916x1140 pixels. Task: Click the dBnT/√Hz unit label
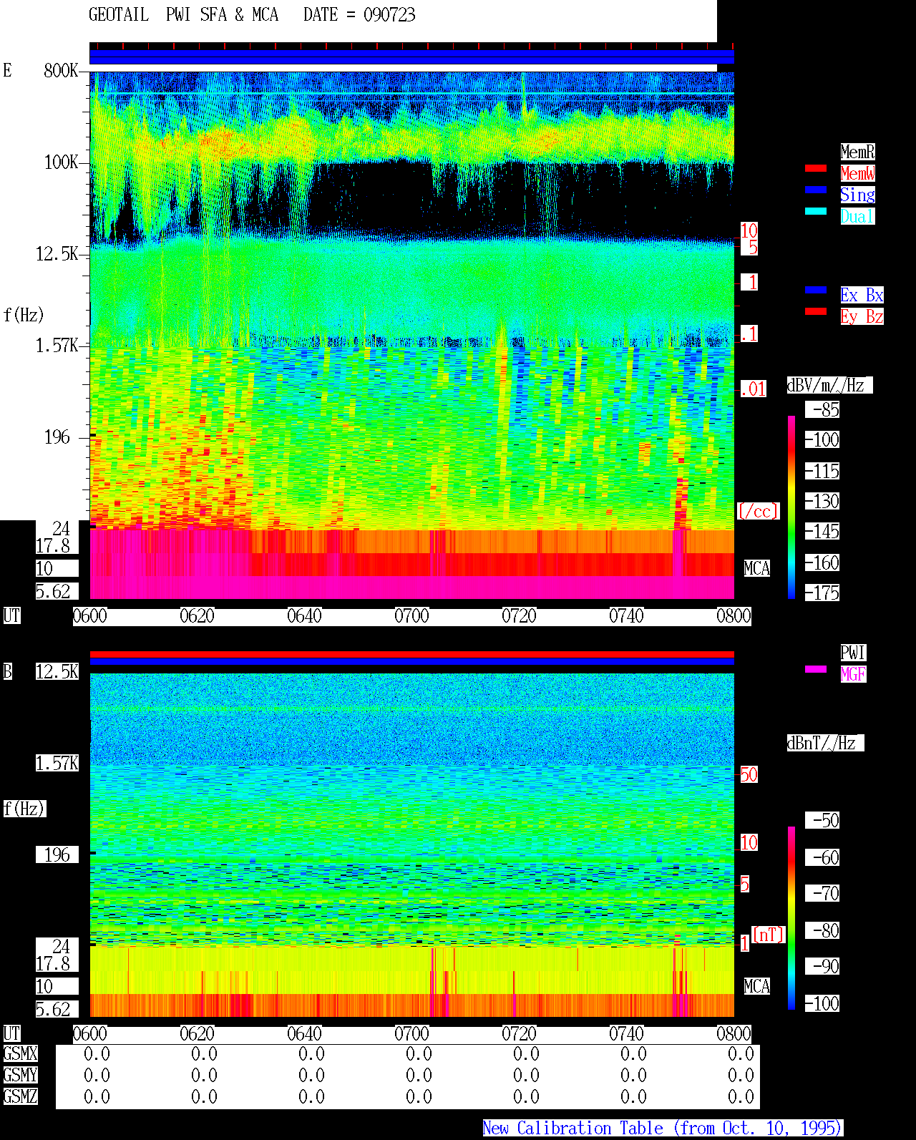point(825,743)
